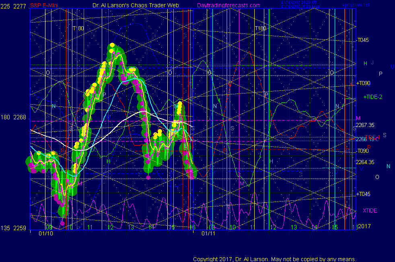Click the 2017 label beside the hour axis

364,226
